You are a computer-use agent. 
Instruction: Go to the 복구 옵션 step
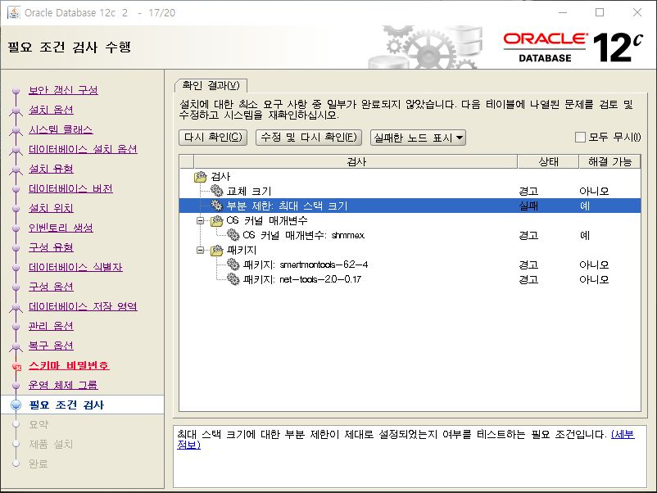[51, 346]
